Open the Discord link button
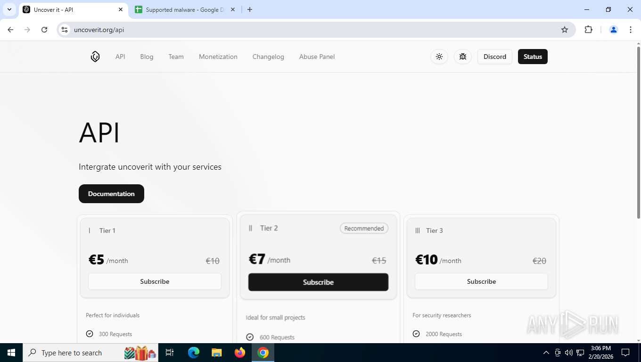Viewport: 641px width, 362px height. pos(495,57)
